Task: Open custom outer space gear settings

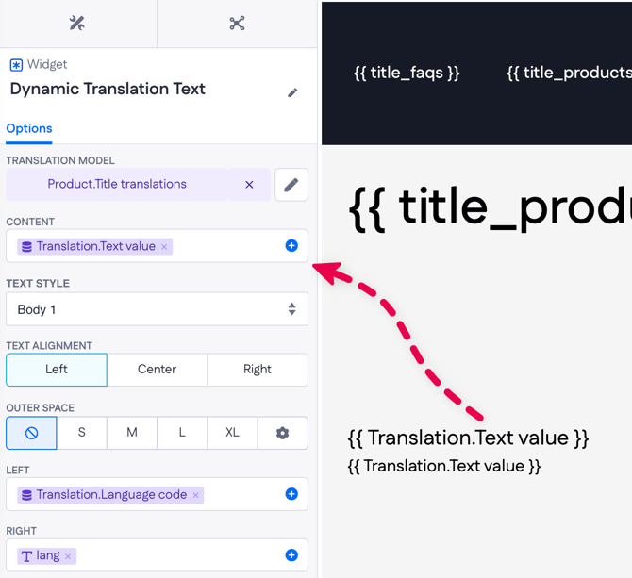Action: click(x=282, y=433)
